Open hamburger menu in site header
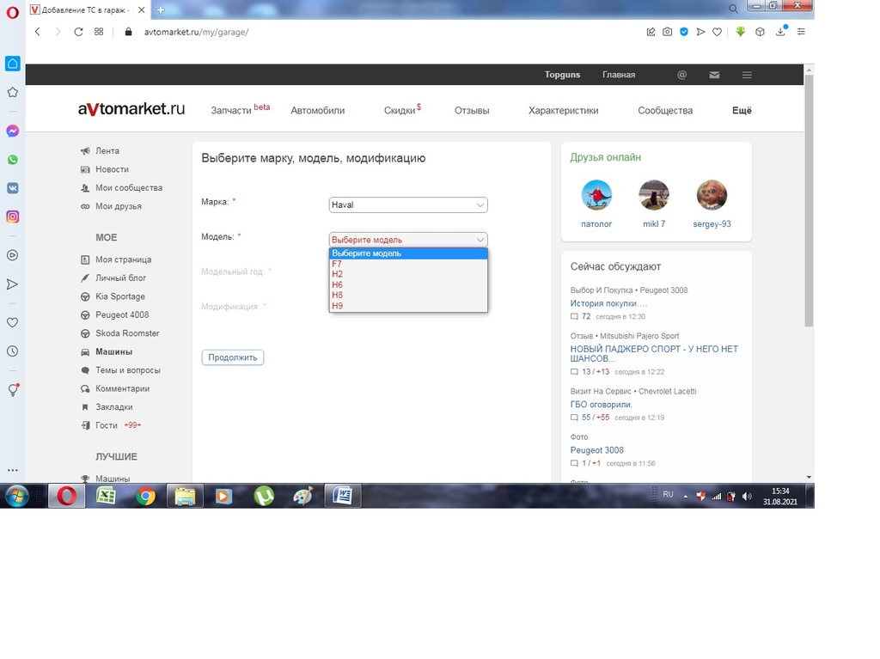Screen dimensions: 880x659 747,75
